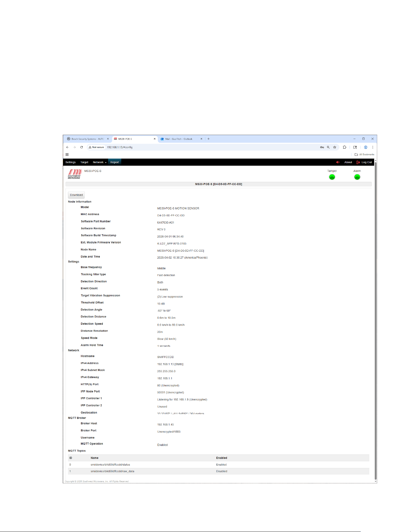Click detection distance 0.6m to 10.5m
Image resolution: width=411 pixels, height=532 pixels.
coord(166,318)
